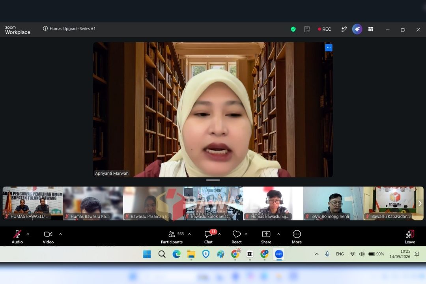Expand the audio options caret
This screenshot has width=426, height=284.
coord(28,234)
